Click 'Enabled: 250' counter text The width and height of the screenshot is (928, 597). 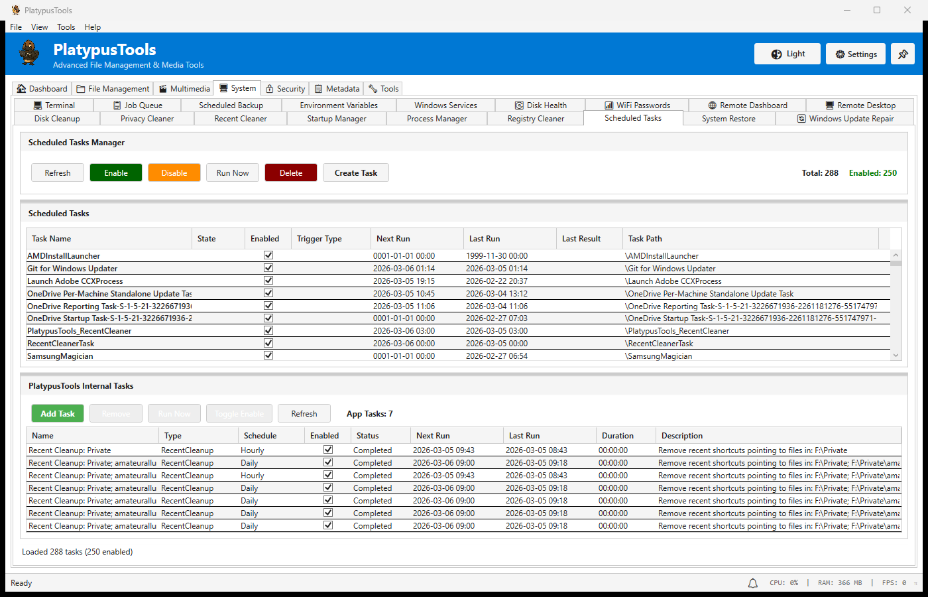873,173
